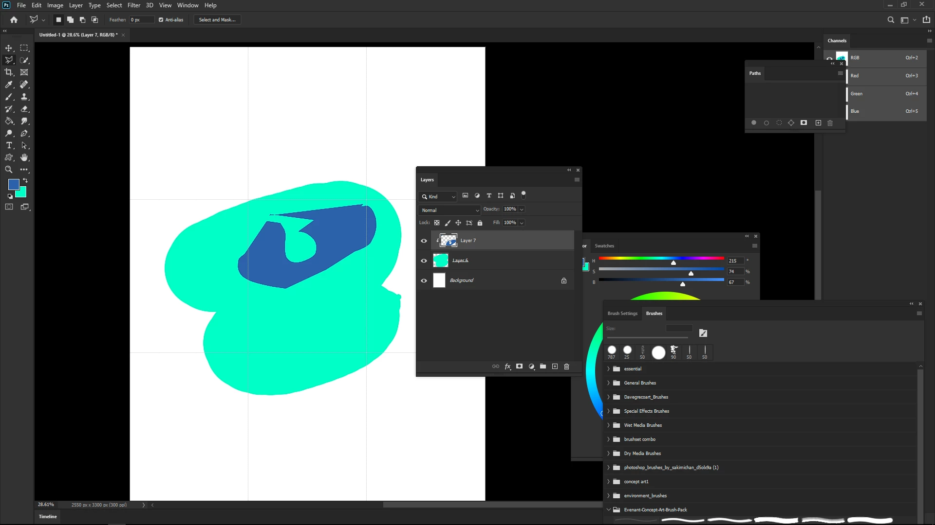Viewport: 935px width, 525px height.
Task: Open the Normal blend mode dropdown
Action: coord(449,210)
